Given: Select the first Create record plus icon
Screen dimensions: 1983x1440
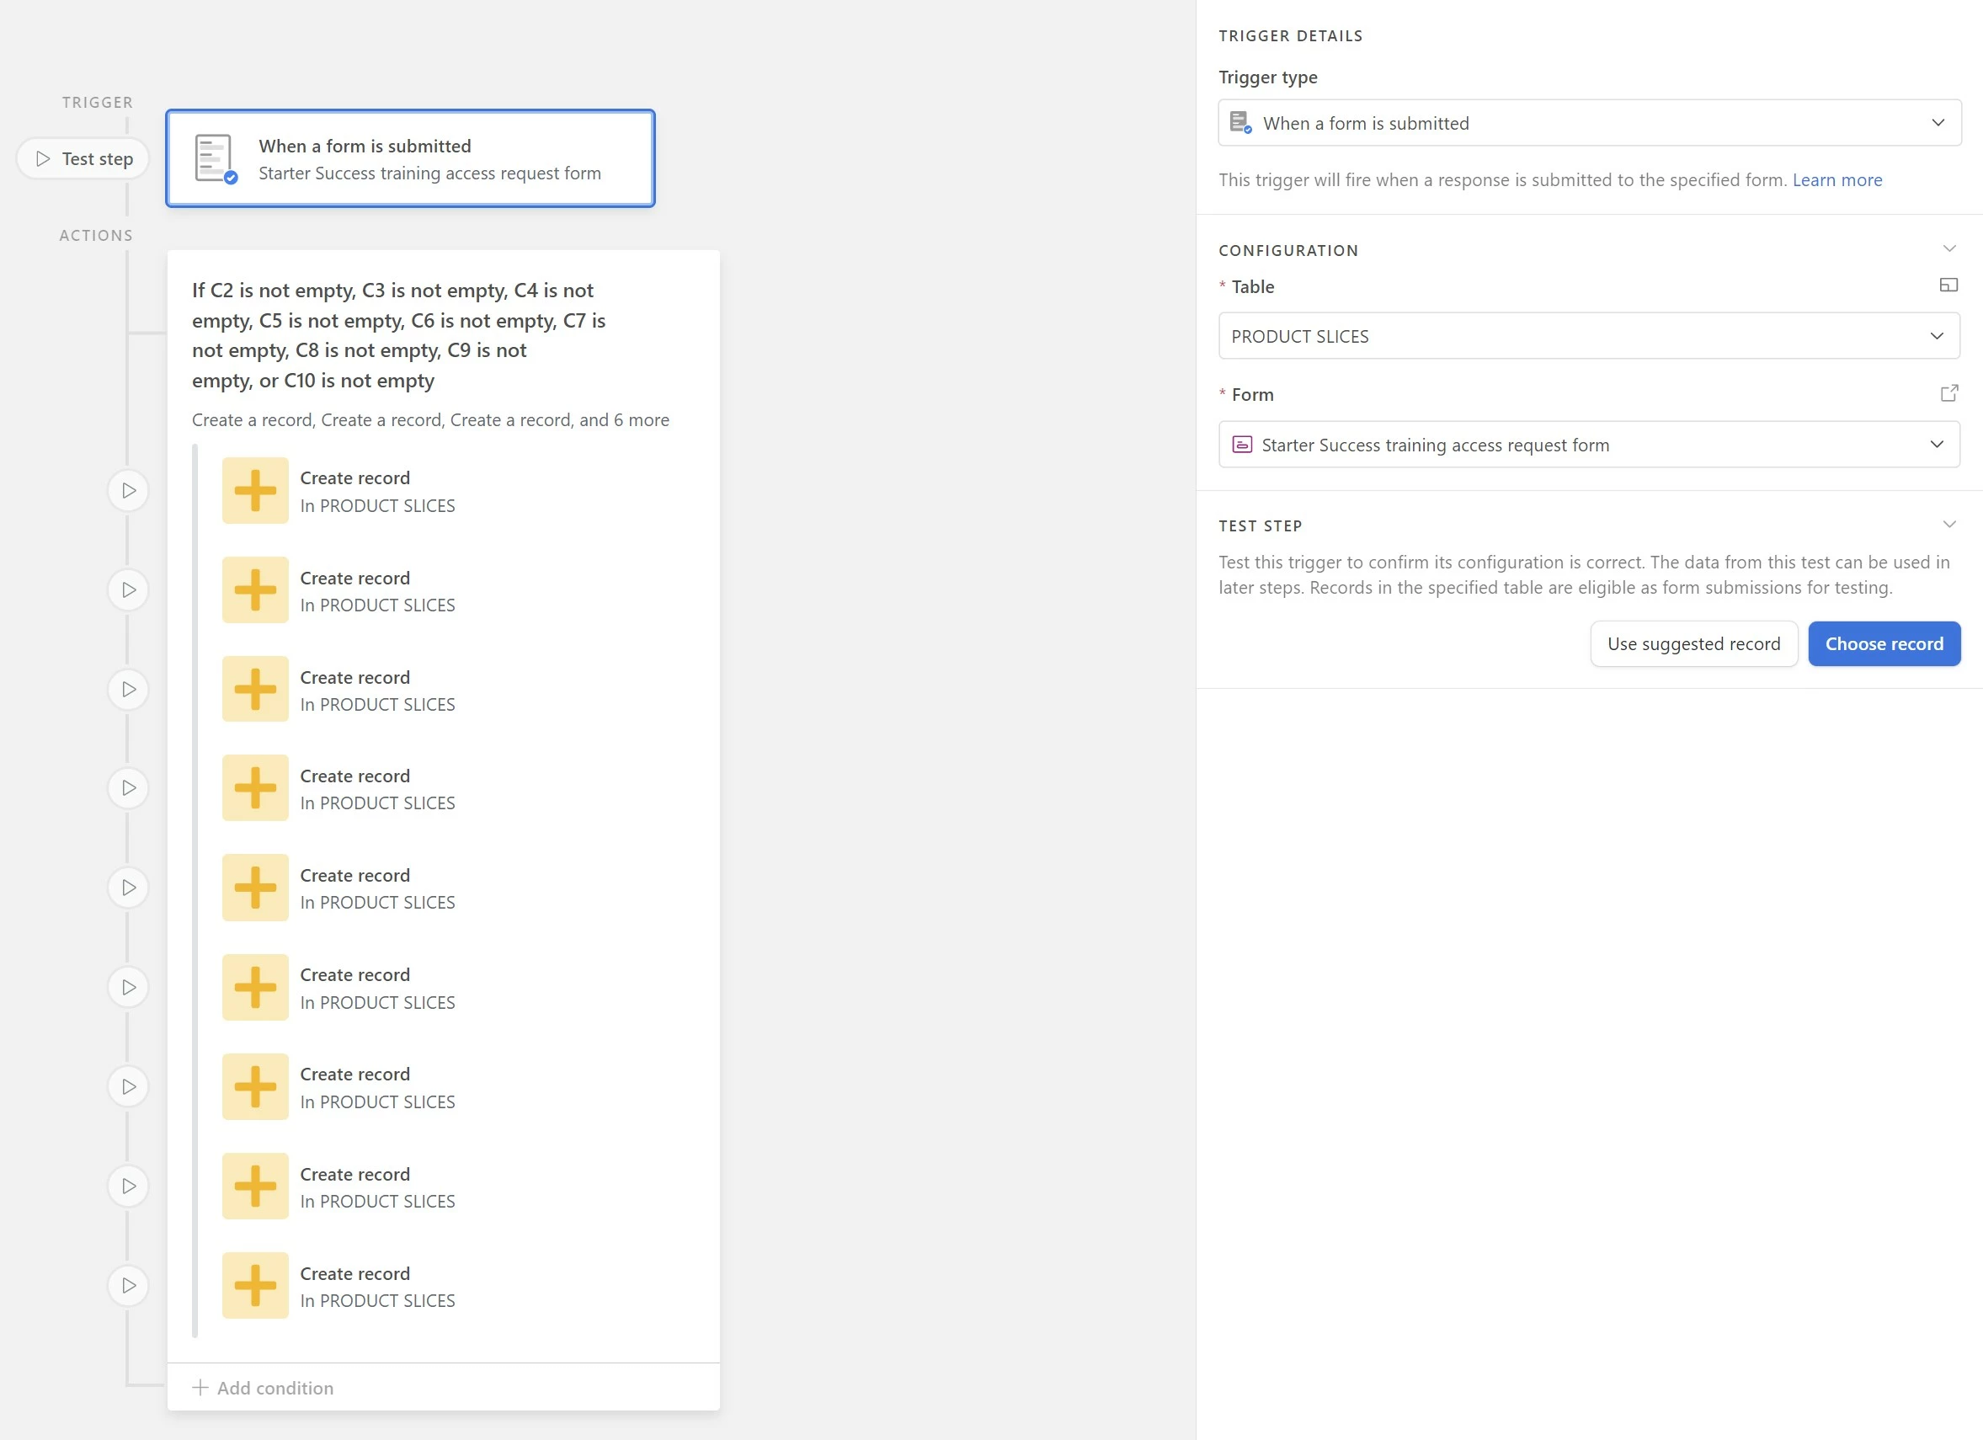Looking at the screenshot, I should click(255, 490).
